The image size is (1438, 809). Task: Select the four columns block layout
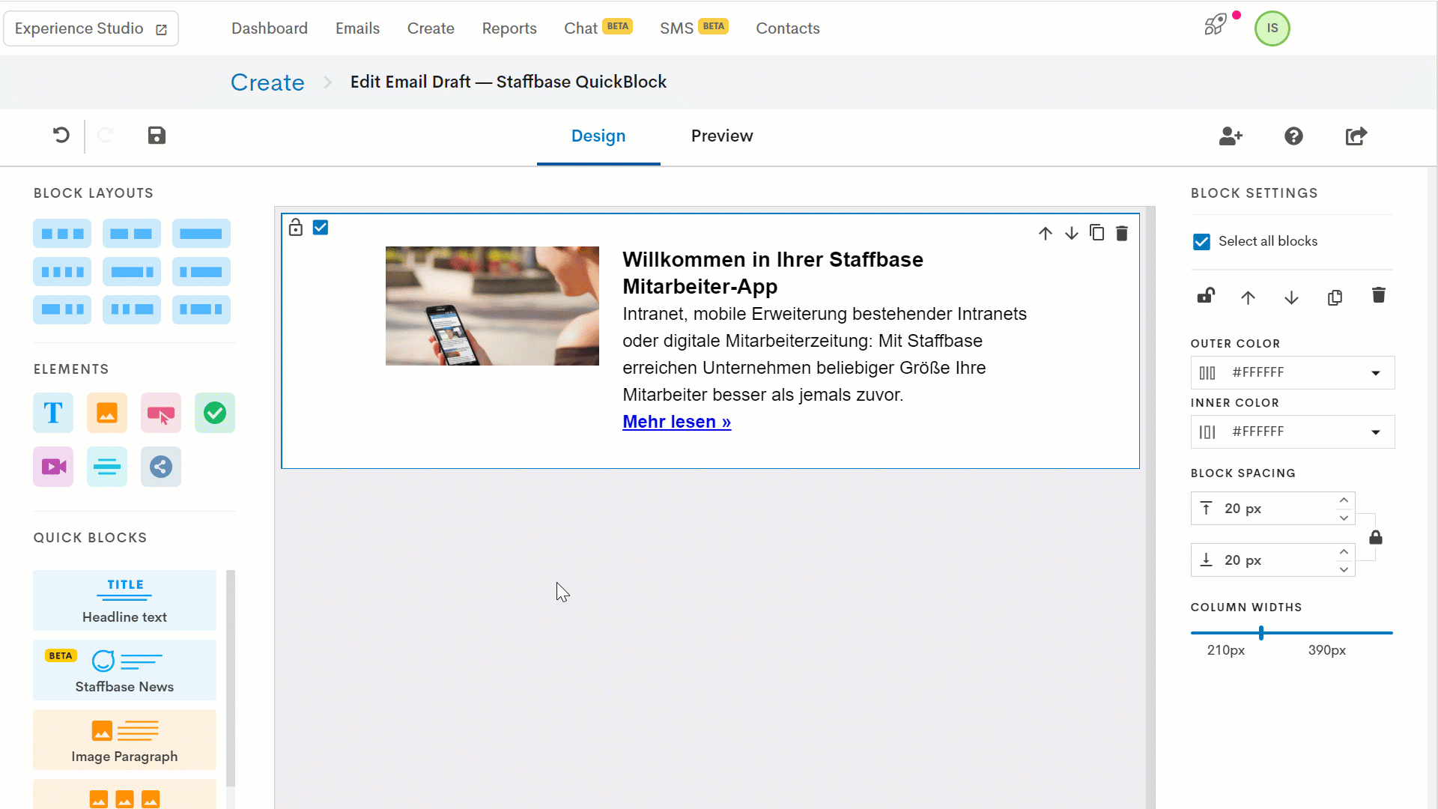(x=62, y=272)
